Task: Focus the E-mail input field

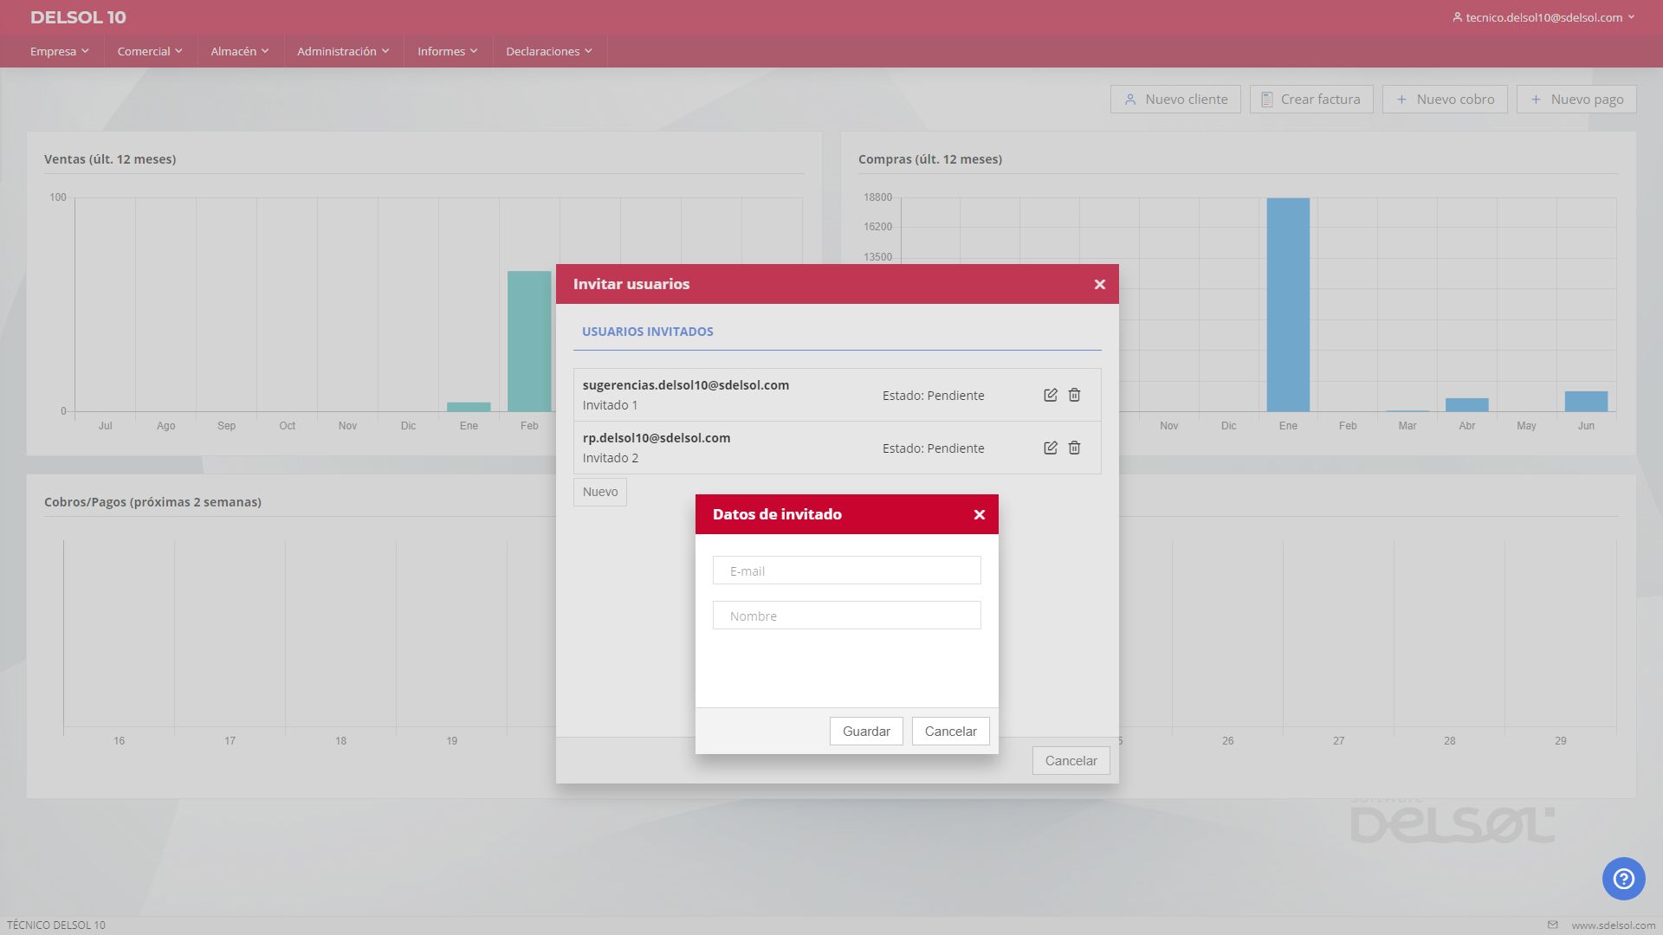Action: click(846, 571)
